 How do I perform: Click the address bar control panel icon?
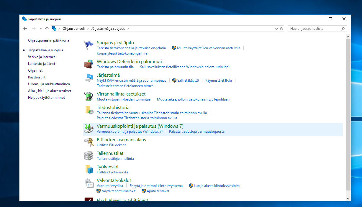pyautogui.click(x=54, y=29)
